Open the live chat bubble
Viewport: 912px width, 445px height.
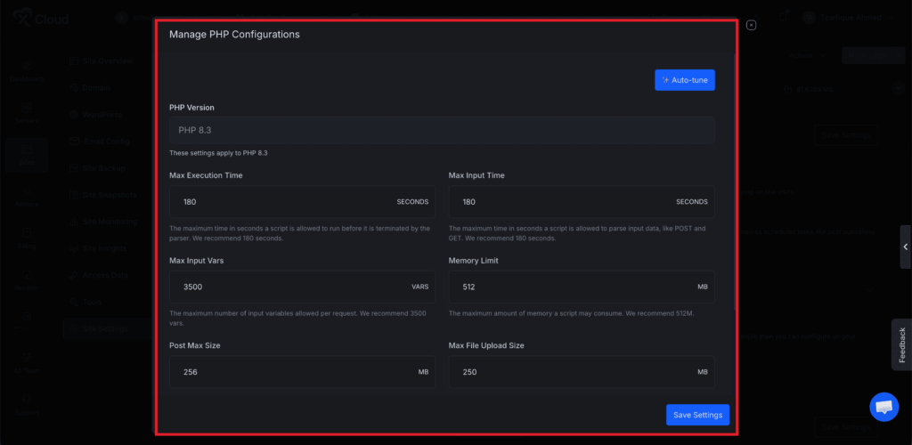[x=883, y=407]
